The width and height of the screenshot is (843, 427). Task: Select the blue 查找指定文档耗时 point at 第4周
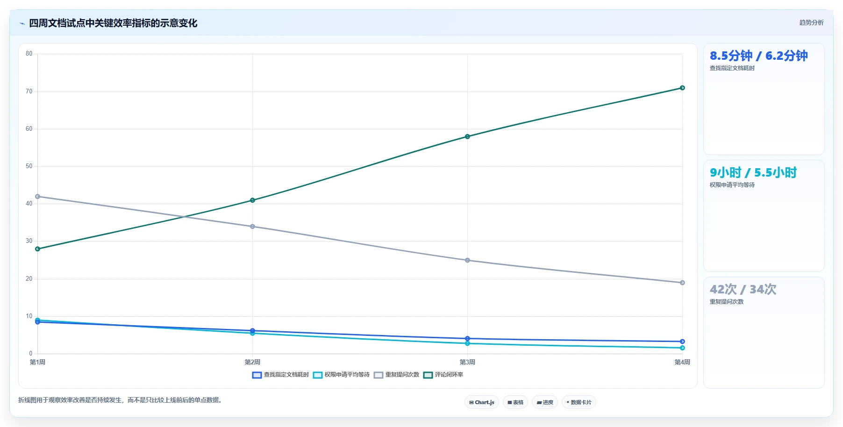coord(682,342)
